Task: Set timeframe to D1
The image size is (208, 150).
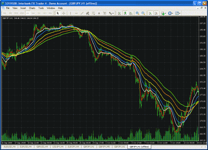Action: pyautogui.click(x=39, y=13)
